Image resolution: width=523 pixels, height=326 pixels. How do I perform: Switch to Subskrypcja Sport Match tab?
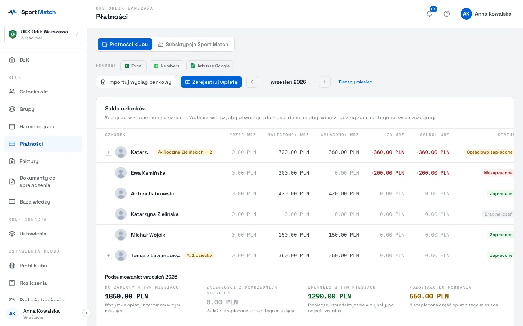click(x=193, y=44)
